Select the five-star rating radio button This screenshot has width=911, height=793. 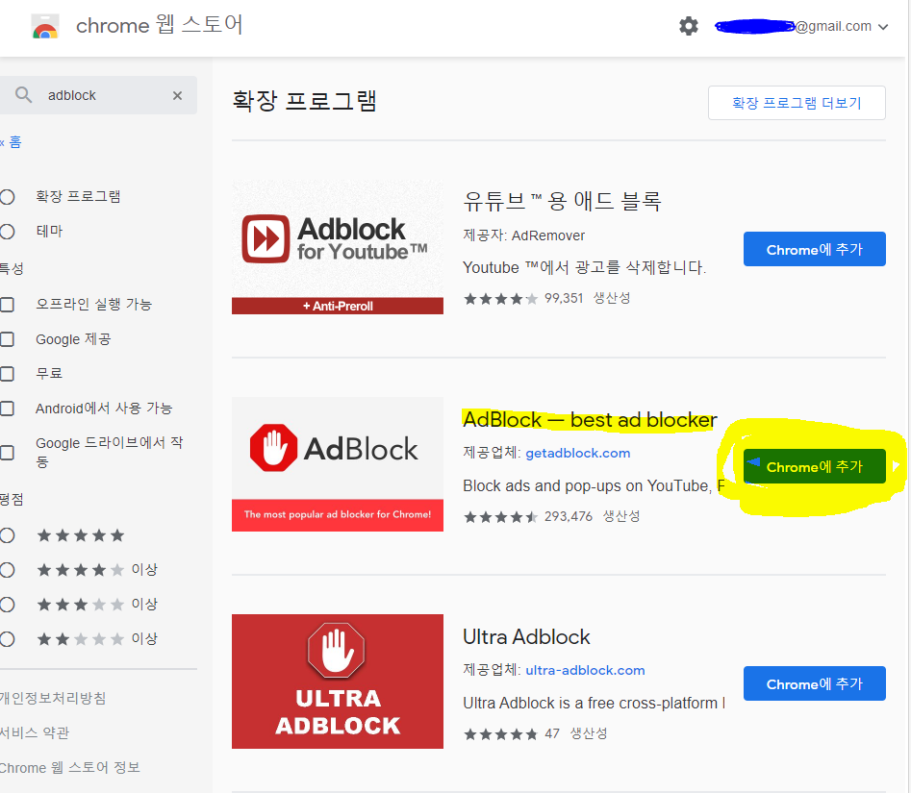7,535
